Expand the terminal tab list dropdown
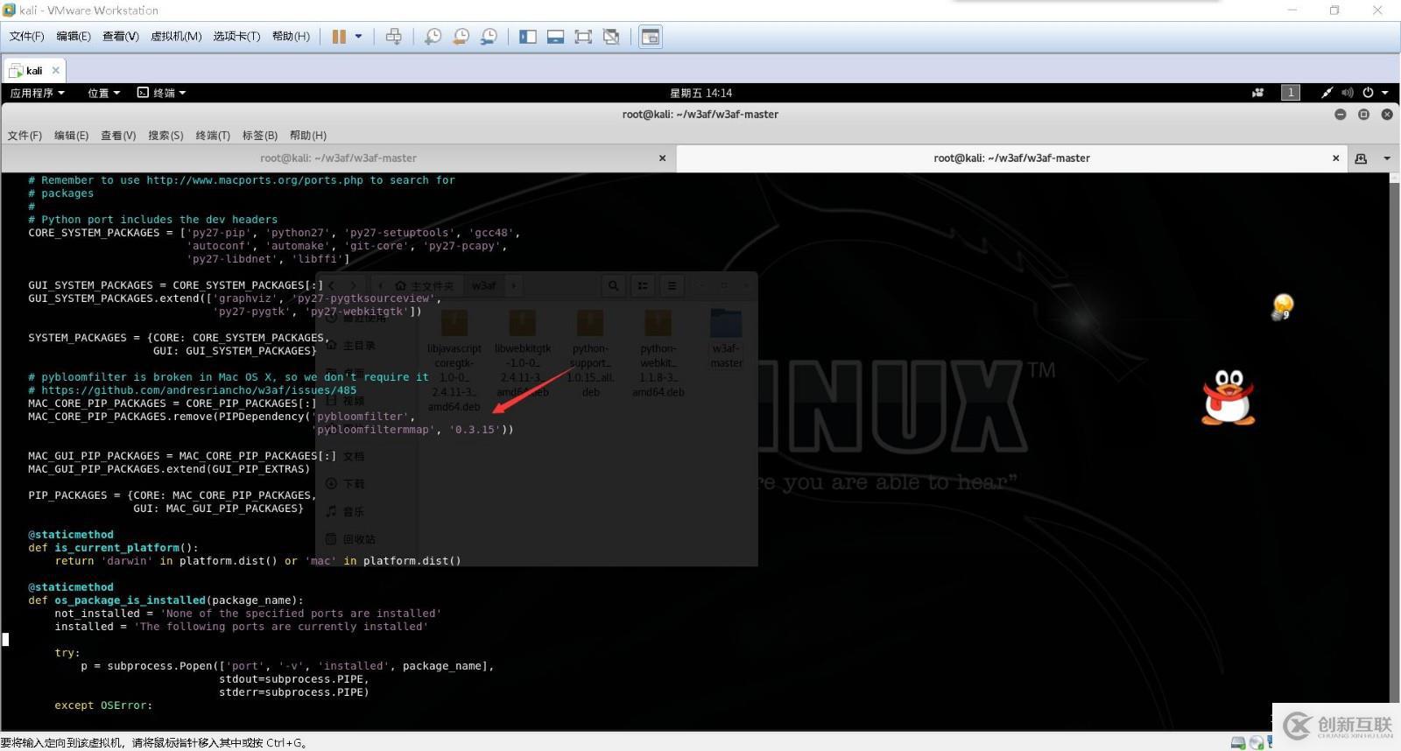 pyautogui.click(x=1387, y=158)
